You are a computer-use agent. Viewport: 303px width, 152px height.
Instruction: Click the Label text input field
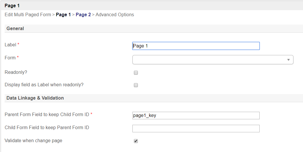[x=196, y=46]
